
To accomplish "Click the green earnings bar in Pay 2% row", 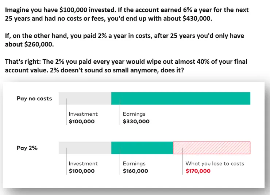I will [142, 148].
